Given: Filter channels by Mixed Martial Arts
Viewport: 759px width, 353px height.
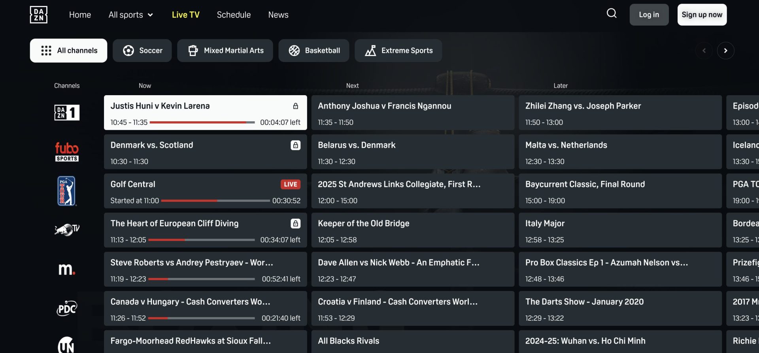Looking at the screenshot, I should tap(225, 51).
